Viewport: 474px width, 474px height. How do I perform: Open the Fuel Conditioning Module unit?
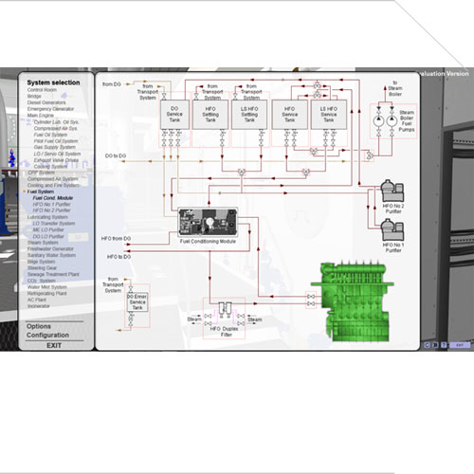[208, 222]
